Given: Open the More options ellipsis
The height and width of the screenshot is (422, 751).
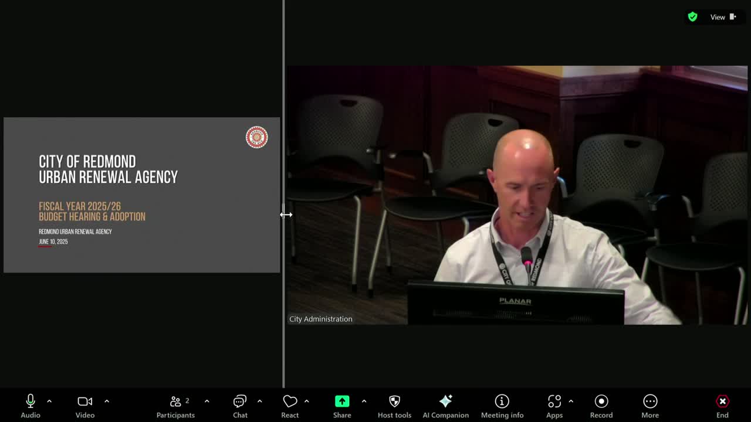Looking at the screenshot, I should pyautogui.click(x=650, y=401).
